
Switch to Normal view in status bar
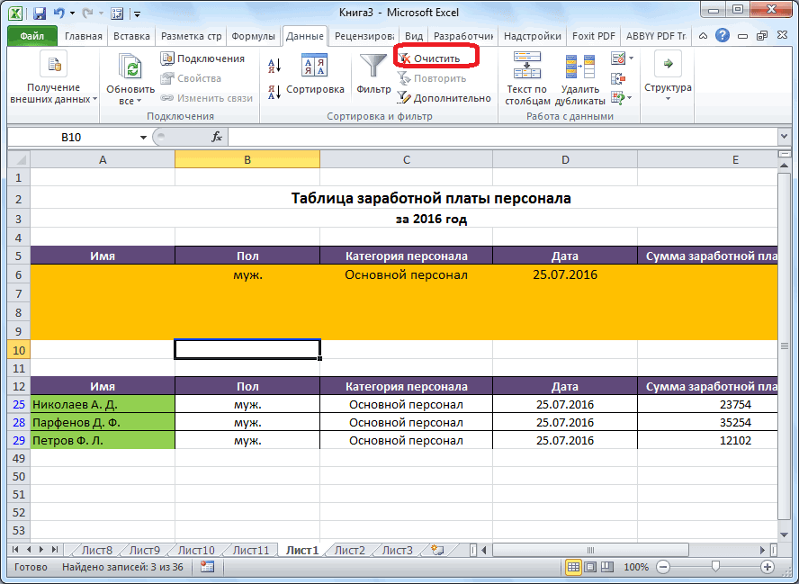coord(573,567)
